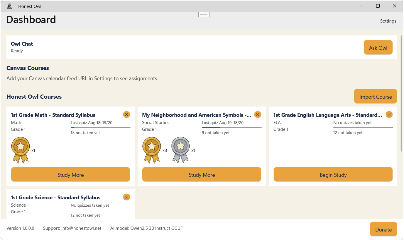This screenshot has width=404, height=240.
Task: Click the Canvas calendar feed URL hint text
Action: tap(82, 78)
